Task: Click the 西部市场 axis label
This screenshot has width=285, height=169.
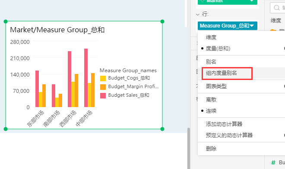Action: pyautogui.click(x=68, y=119)
